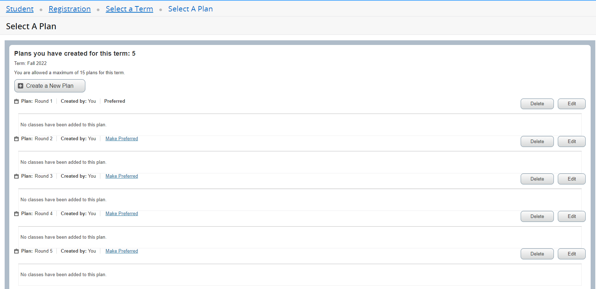
Task: Click the 'Term: Fall 2022' text
Action: [x=30, y=64]
